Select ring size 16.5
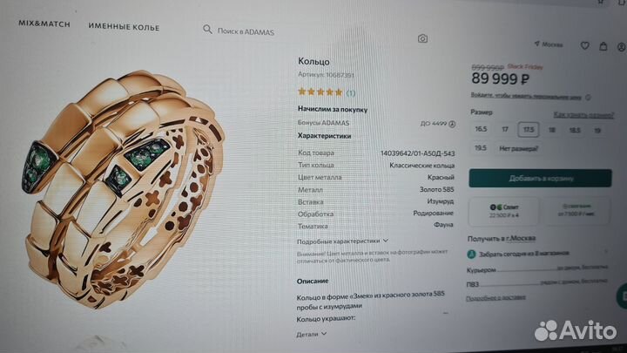 click(481, 129)
